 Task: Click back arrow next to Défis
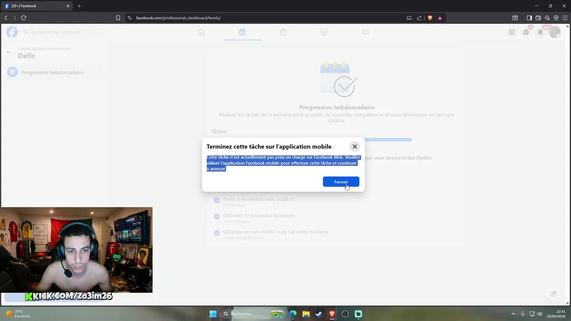pyautogui.click(x=8, y=52)
